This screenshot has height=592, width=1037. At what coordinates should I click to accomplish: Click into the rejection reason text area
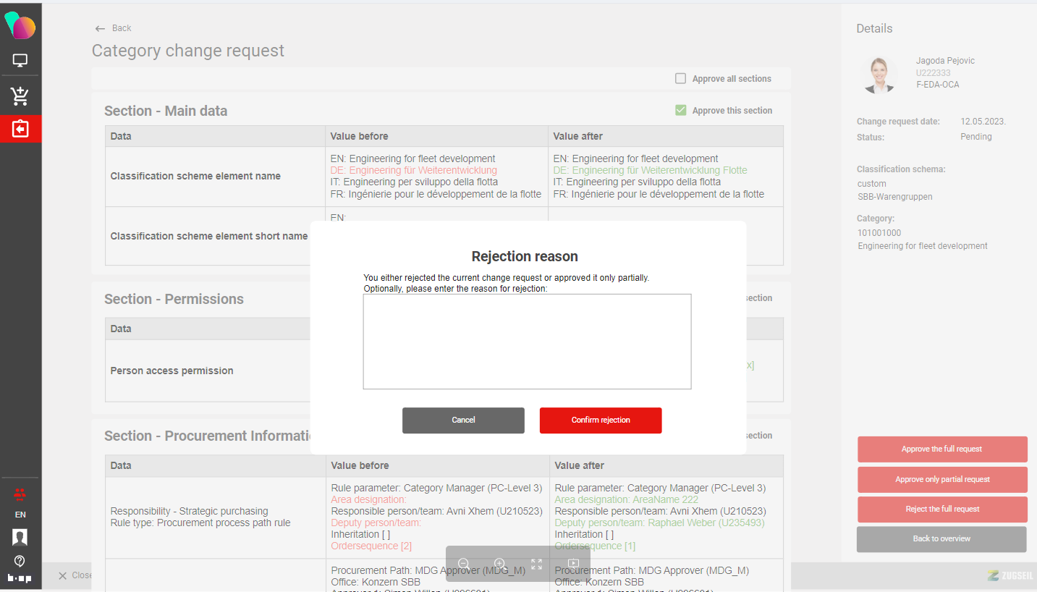527,342
